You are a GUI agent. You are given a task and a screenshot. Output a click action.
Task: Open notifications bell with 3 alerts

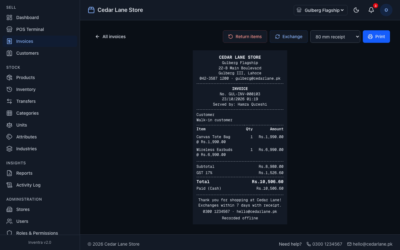(x=371, y=10)
